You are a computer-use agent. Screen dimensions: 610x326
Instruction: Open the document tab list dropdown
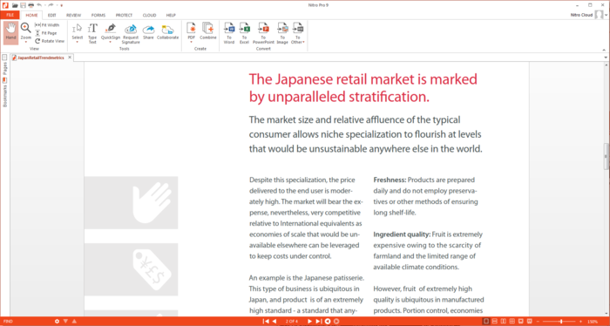606,58
